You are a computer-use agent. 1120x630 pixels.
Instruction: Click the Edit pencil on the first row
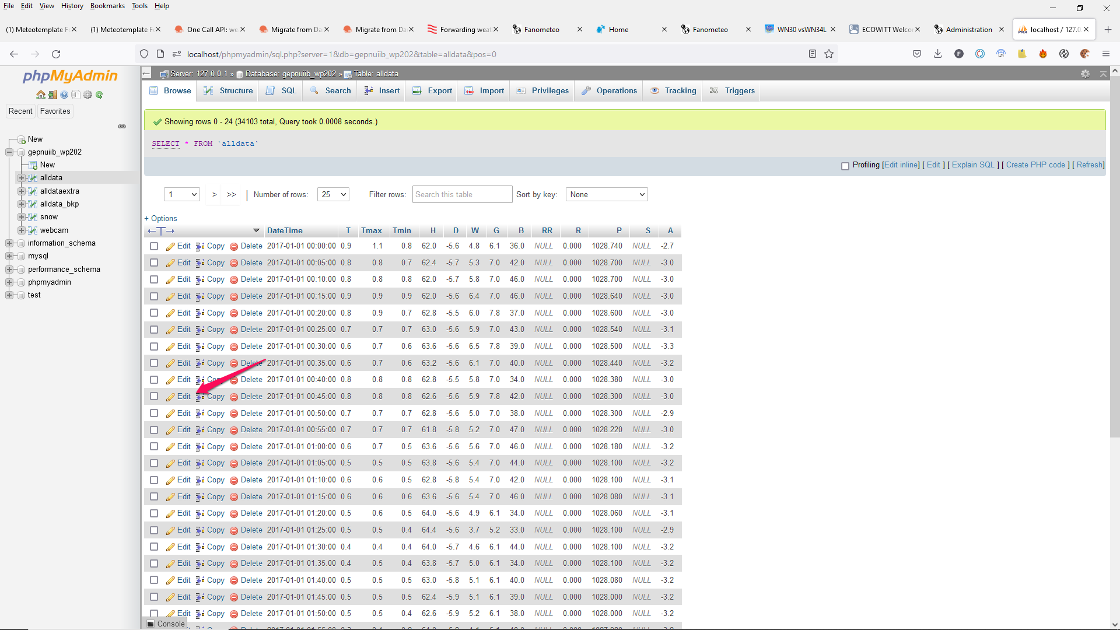click(170, 246)
